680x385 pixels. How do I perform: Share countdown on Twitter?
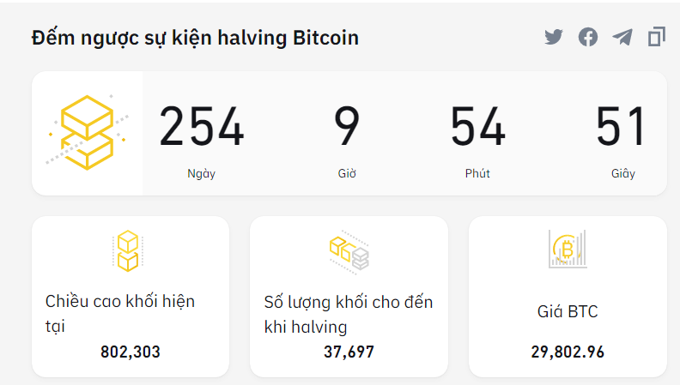[554, 37]
